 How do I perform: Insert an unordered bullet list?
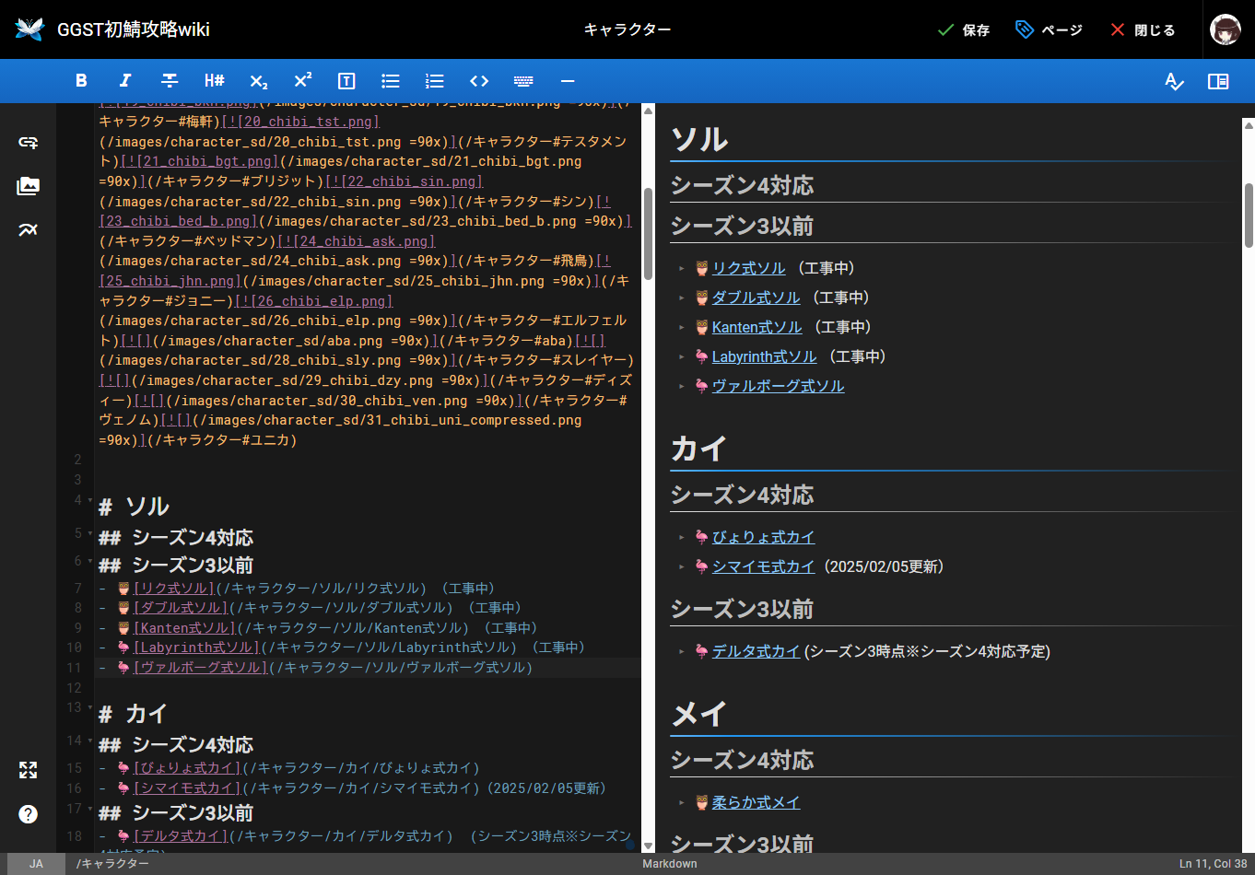[391, 81]
